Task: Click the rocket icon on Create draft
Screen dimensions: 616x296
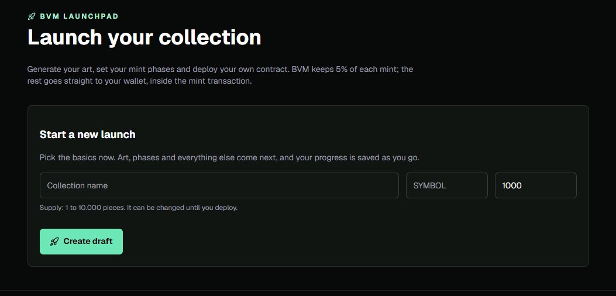Action: click(x=54, y=242)
